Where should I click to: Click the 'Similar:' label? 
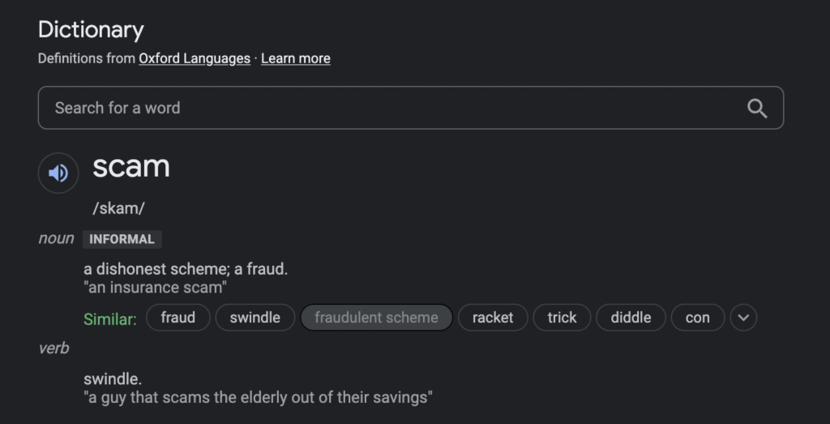coord(110,319)
